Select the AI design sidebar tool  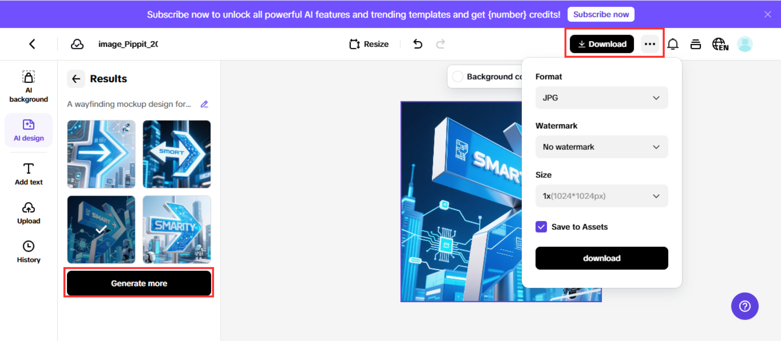tap(28, 130)
